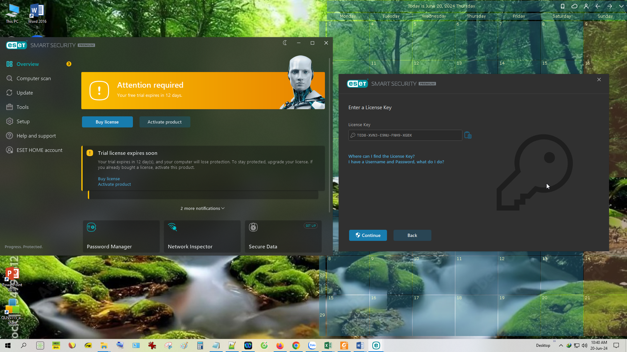Go to Setup in ESET sidebar
Image resolution: width=627 pixels, height=352 pixels.
click(23, 122)
